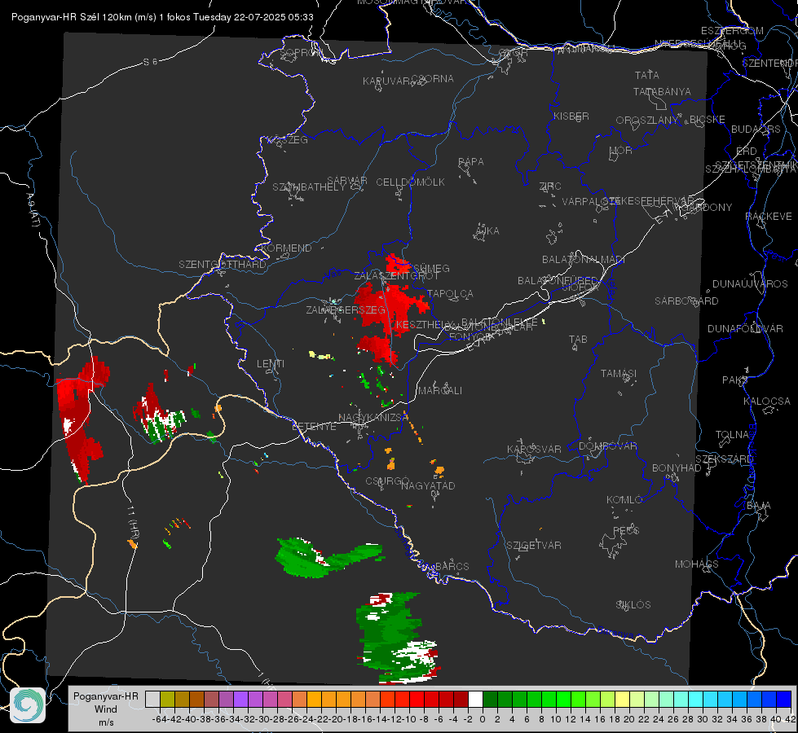Click the white swatch between -2 and 0
The width and height of the screenshot is (798, 733).
pyautogui.click(x=475, y=699)
